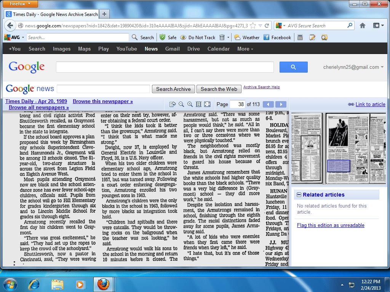Viewport: 390px width, 292px height.
Task: Open a new browser tab
Action: click(x=104, y=14)
